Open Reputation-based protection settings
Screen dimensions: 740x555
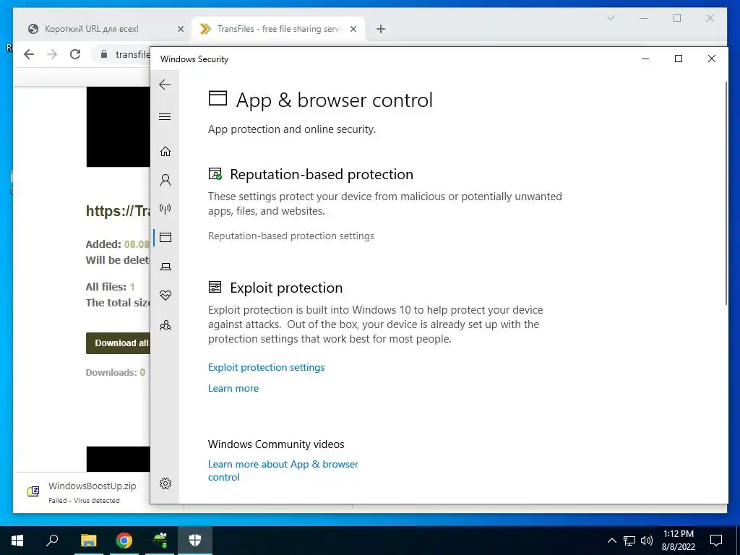pyautogui.click(x=291, y=236)
